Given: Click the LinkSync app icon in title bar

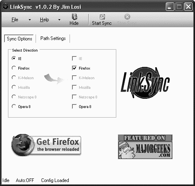Looking at the screenshot, I should (6, 6).
